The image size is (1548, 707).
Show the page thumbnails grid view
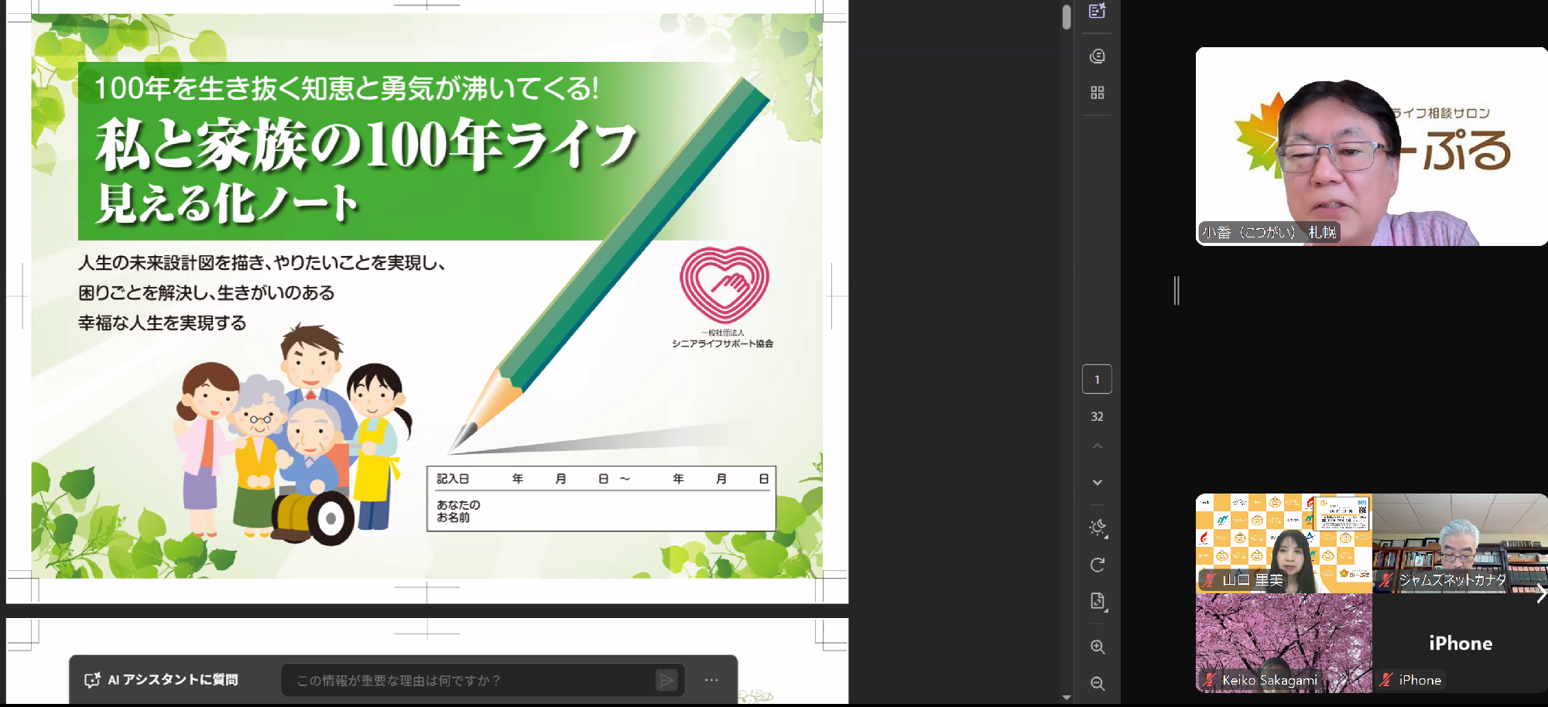click(x=1097, y=93)
